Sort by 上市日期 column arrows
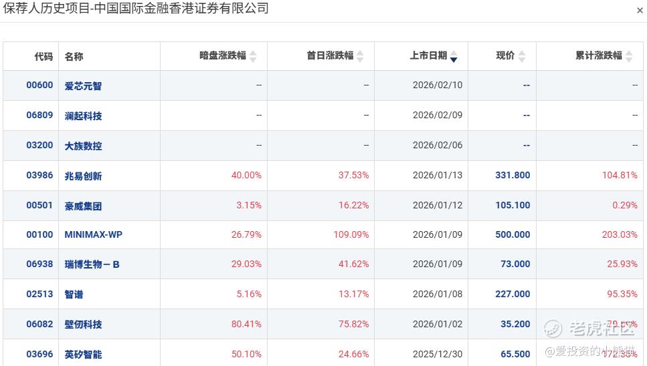This screenshot has height=366, width=647. [454, 55]
